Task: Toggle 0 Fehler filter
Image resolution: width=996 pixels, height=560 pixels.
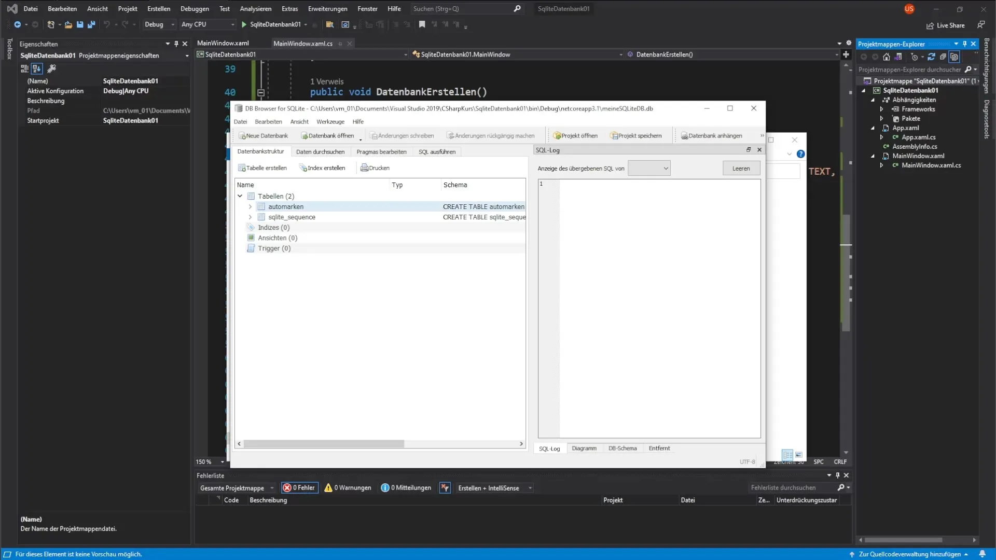Action: coord(299,488)
